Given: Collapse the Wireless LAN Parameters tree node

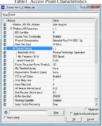Looking at the screenshot, I should [11, 29].
